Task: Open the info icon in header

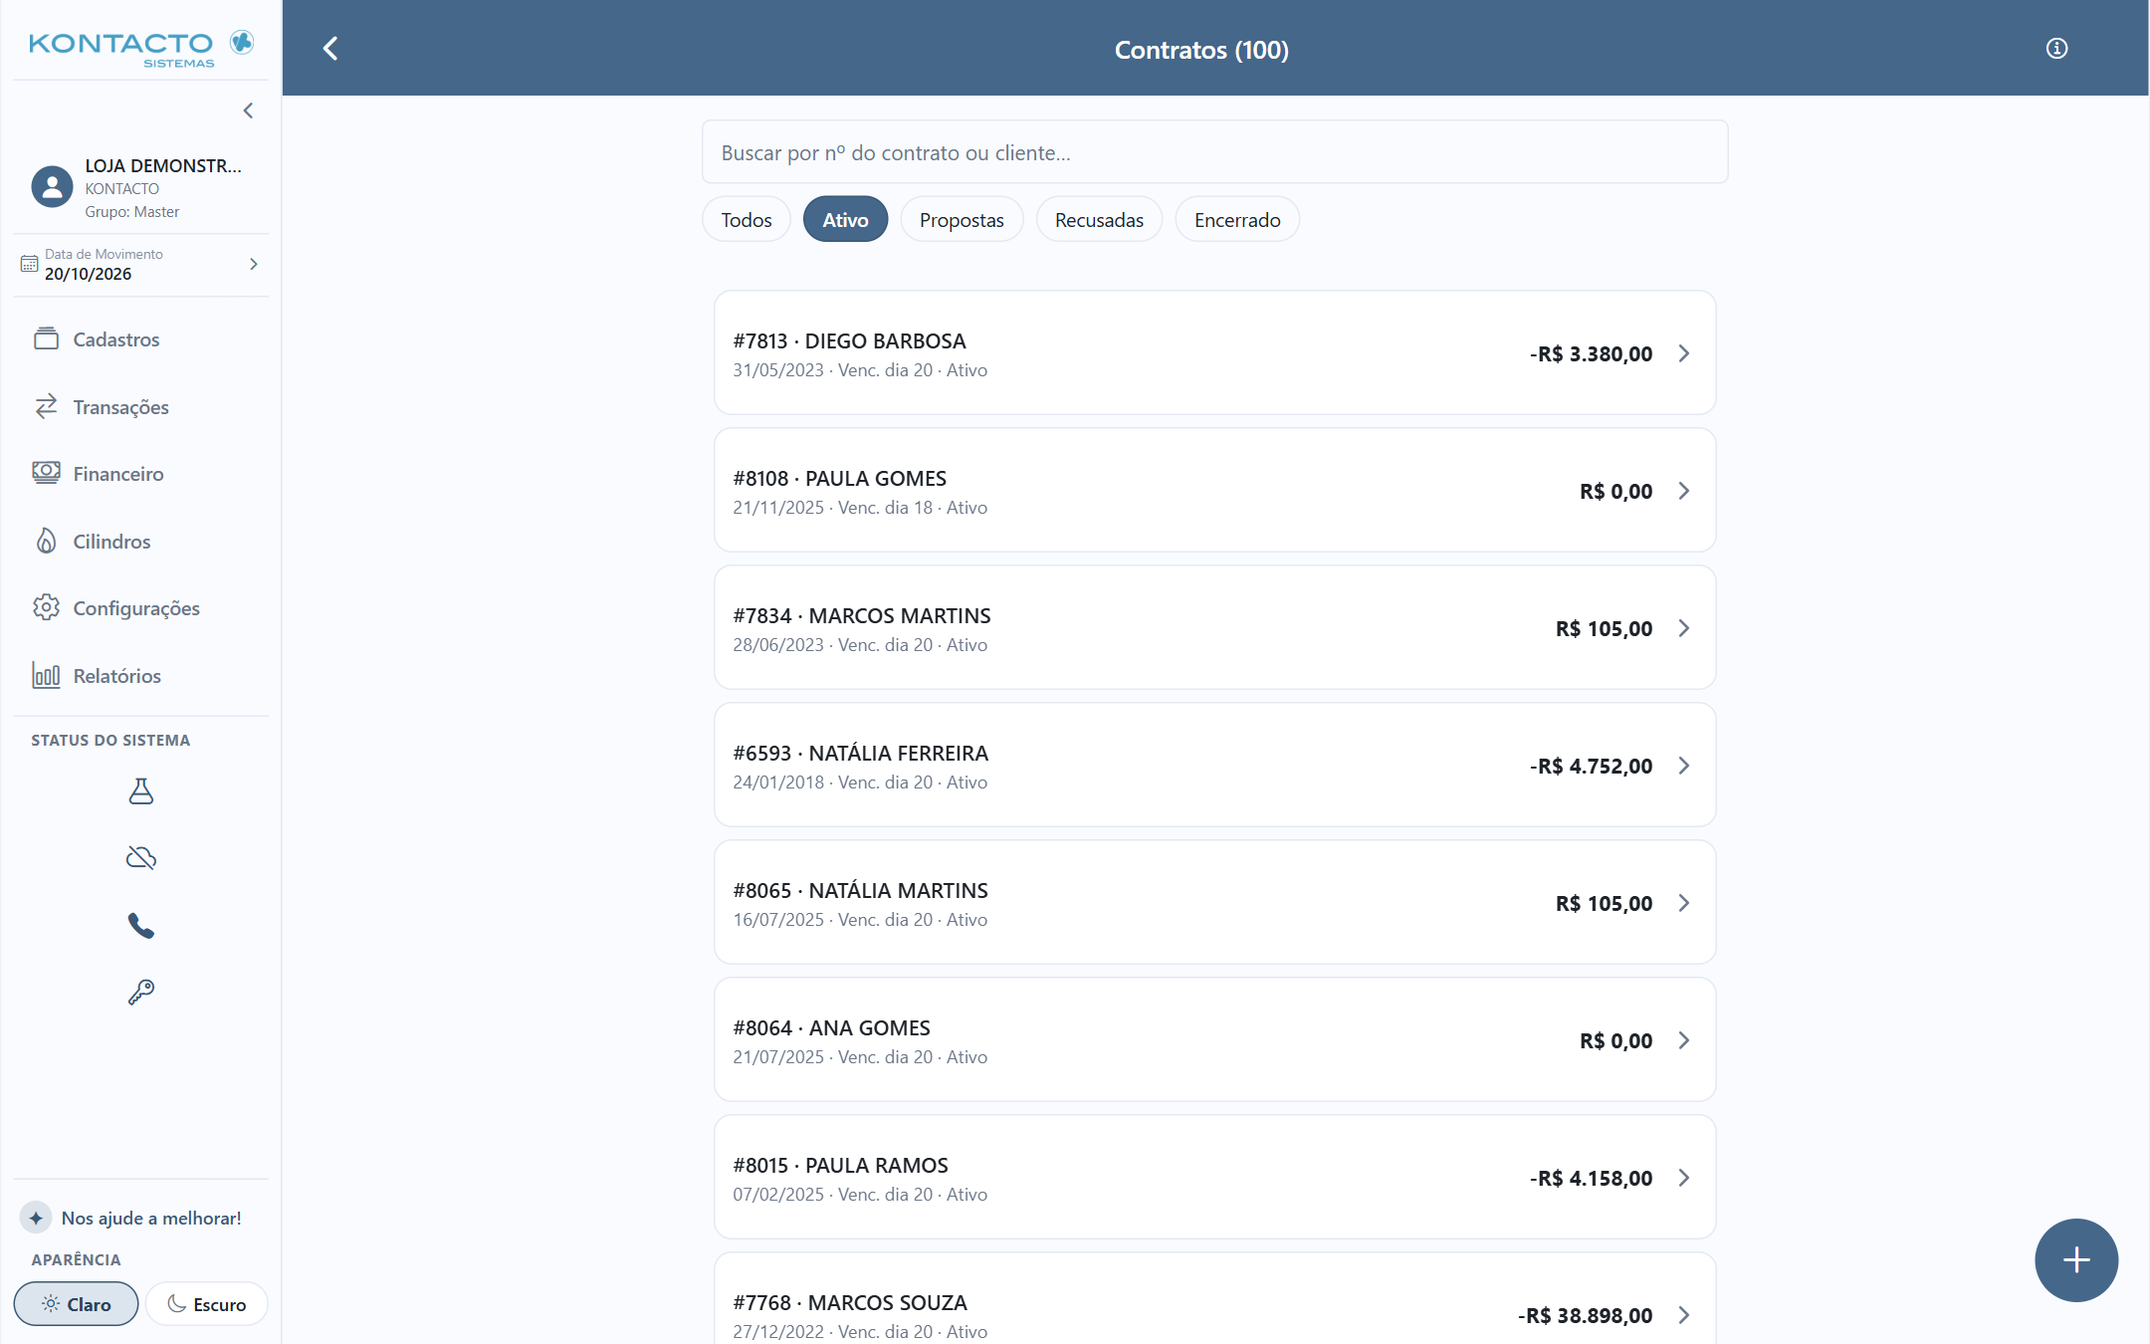Action: (x=2056, y=48)
